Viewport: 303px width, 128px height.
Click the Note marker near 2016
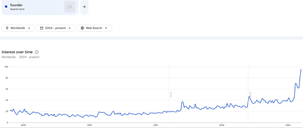coord(171,95)
